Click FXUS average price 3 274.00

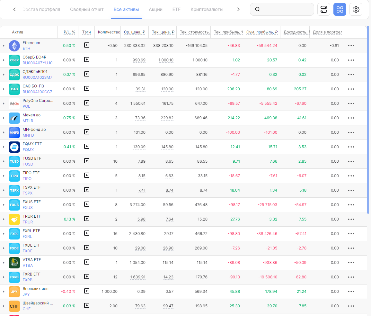137,205
